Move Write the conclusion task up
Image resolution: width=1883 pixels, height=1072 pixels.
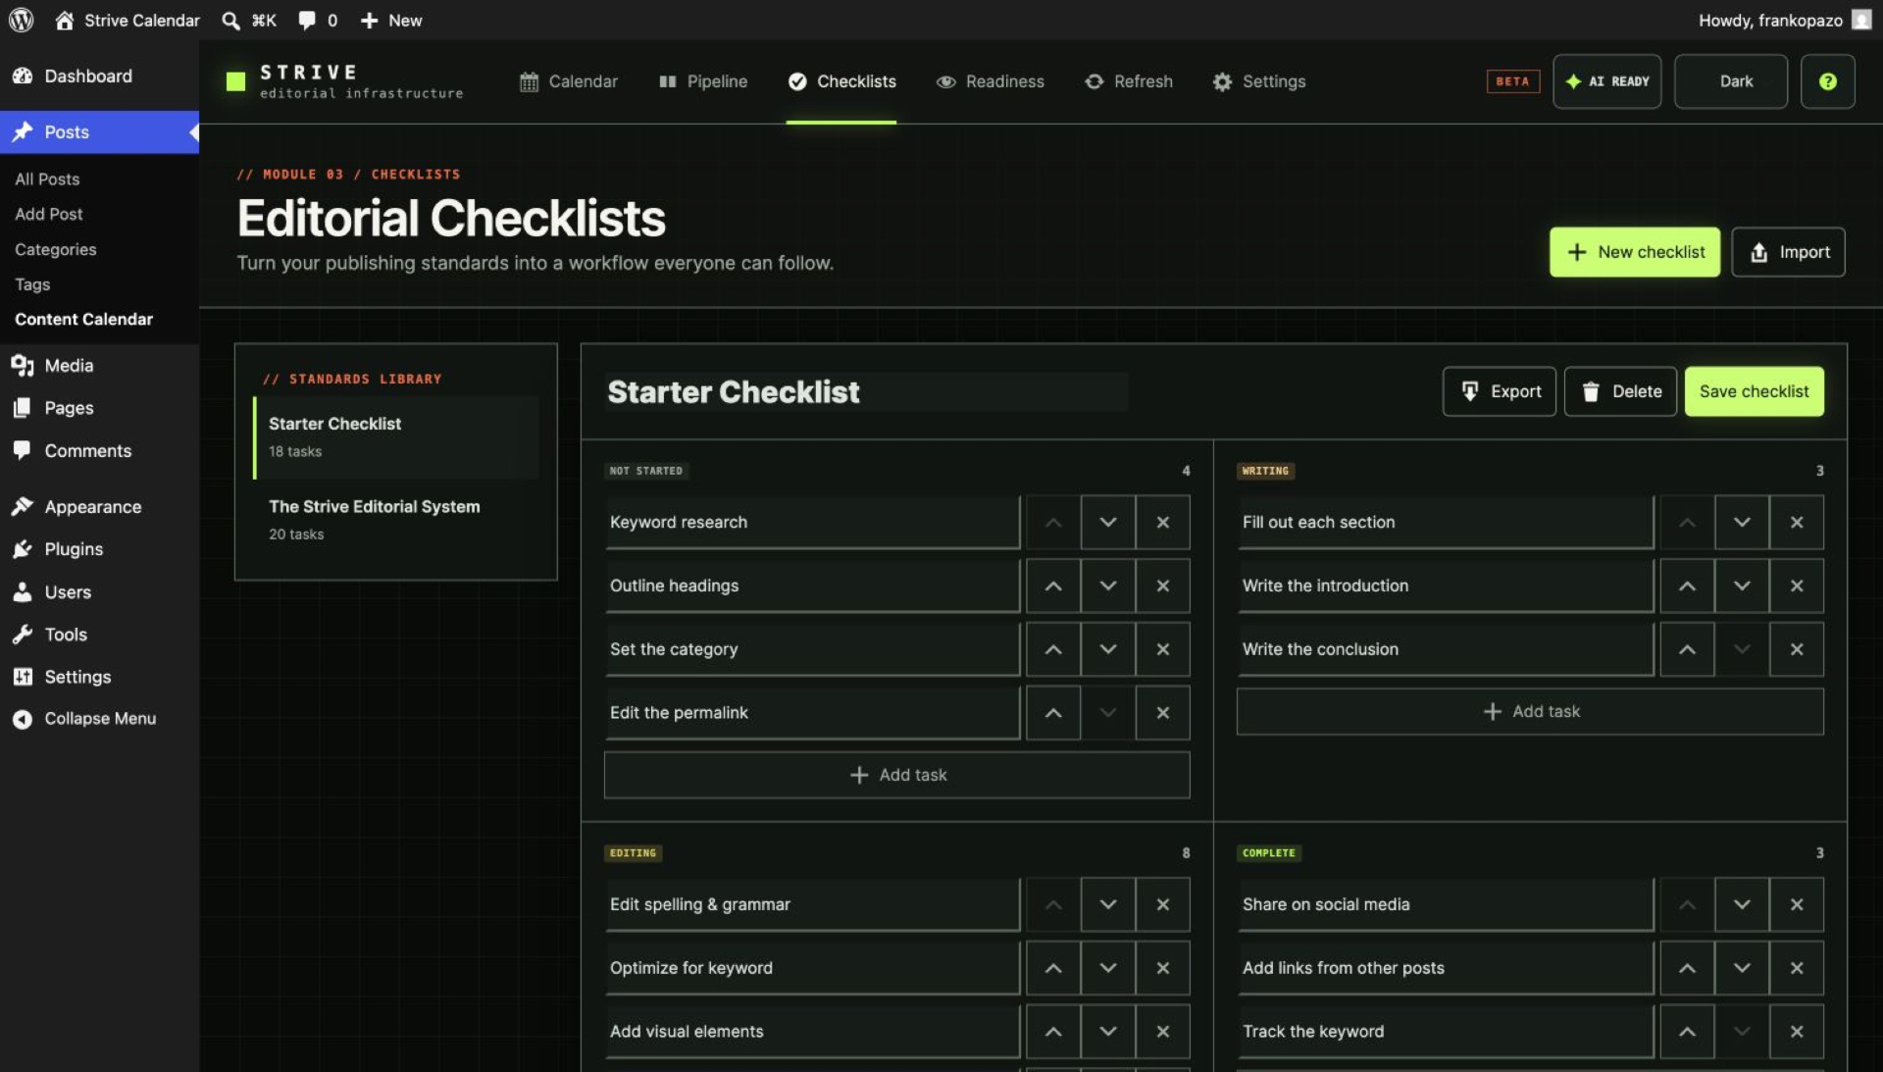click(1687, 649)
